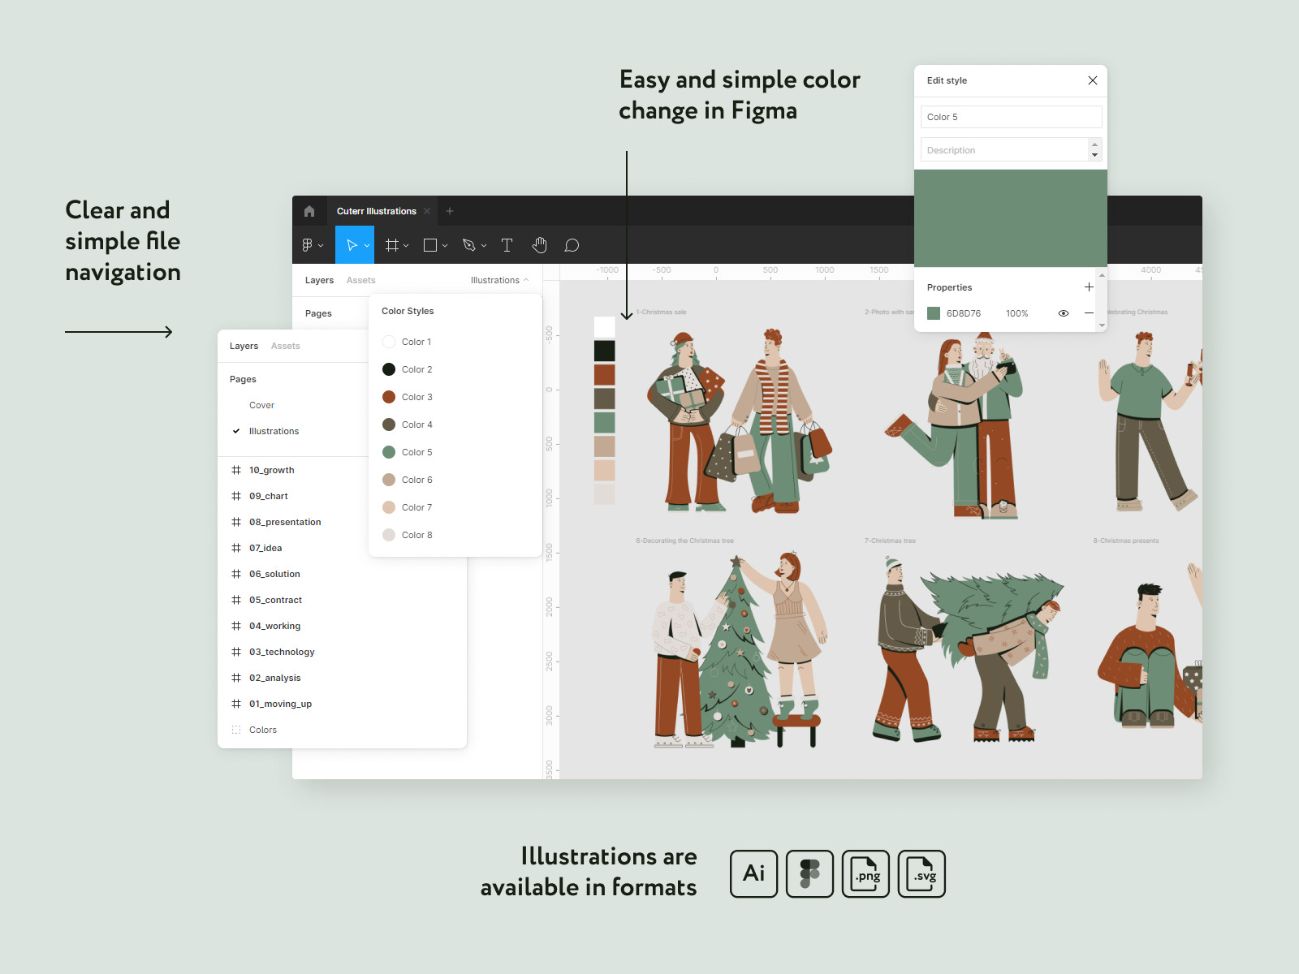Select the Rectangle shape tool
The width and height of the screenshot is (1299, 974).
coord(430,245)
